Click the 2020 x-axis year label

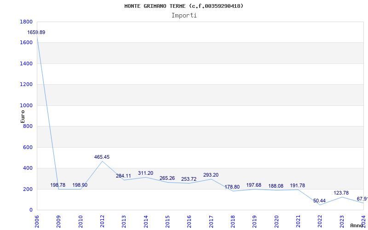[276, 222]
